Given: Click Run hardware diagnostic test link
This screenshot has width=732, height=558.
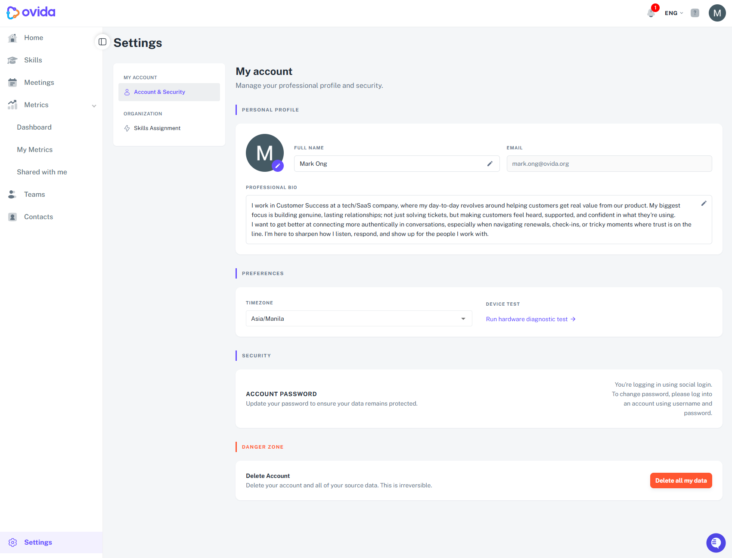Looking at the screenshot, I should click(x=531, y=319).
